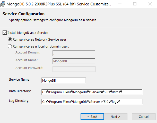
Task: Minimize the installer window
Action: click(120, 4)
